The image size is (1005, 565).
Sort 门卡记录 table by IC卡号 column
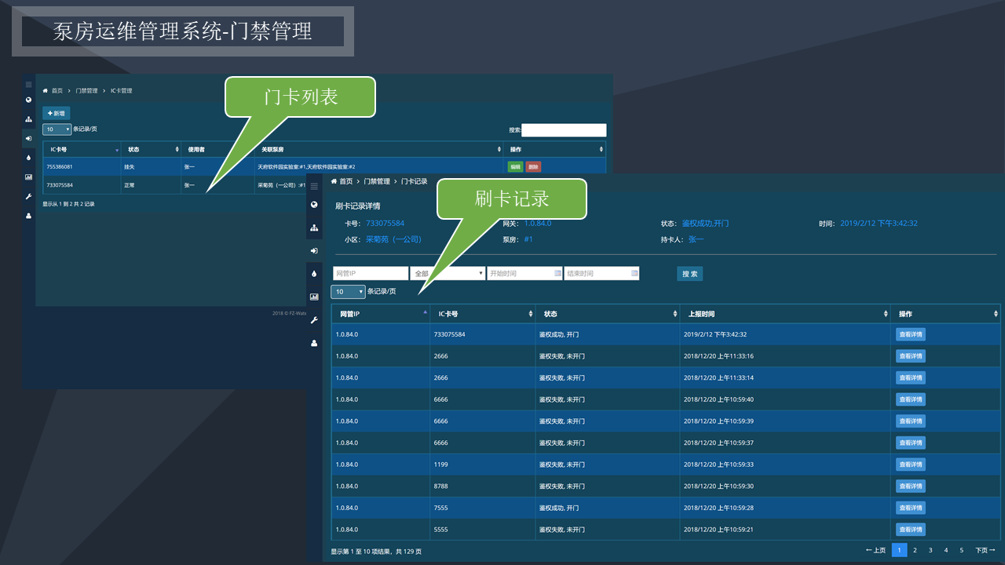pos(483,314)
